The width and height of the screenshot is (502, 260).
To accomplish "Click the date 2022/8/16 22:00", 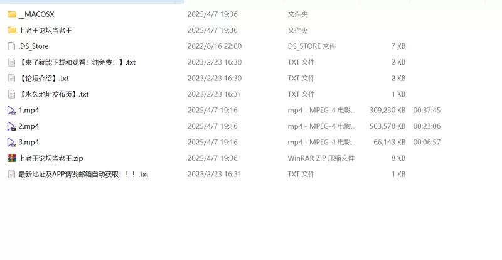I will 215,46.
